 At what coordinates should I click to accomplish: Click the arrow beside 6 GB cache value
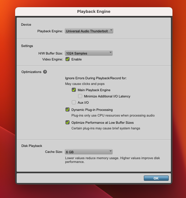click(x=111, y=151)
